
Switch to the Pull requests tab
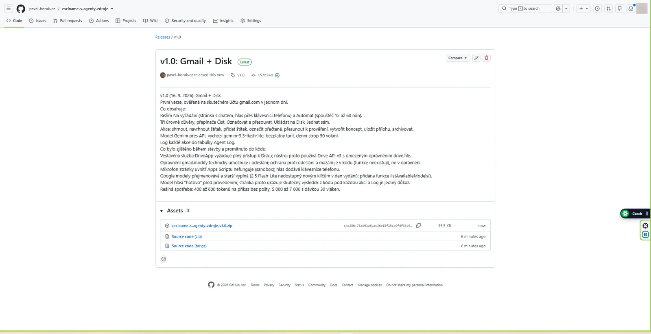(68, 21)
